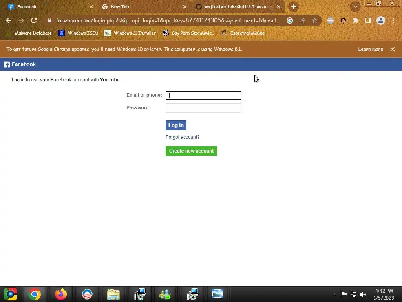
Task: Share this page via share icon
Action: pos(302,20)
